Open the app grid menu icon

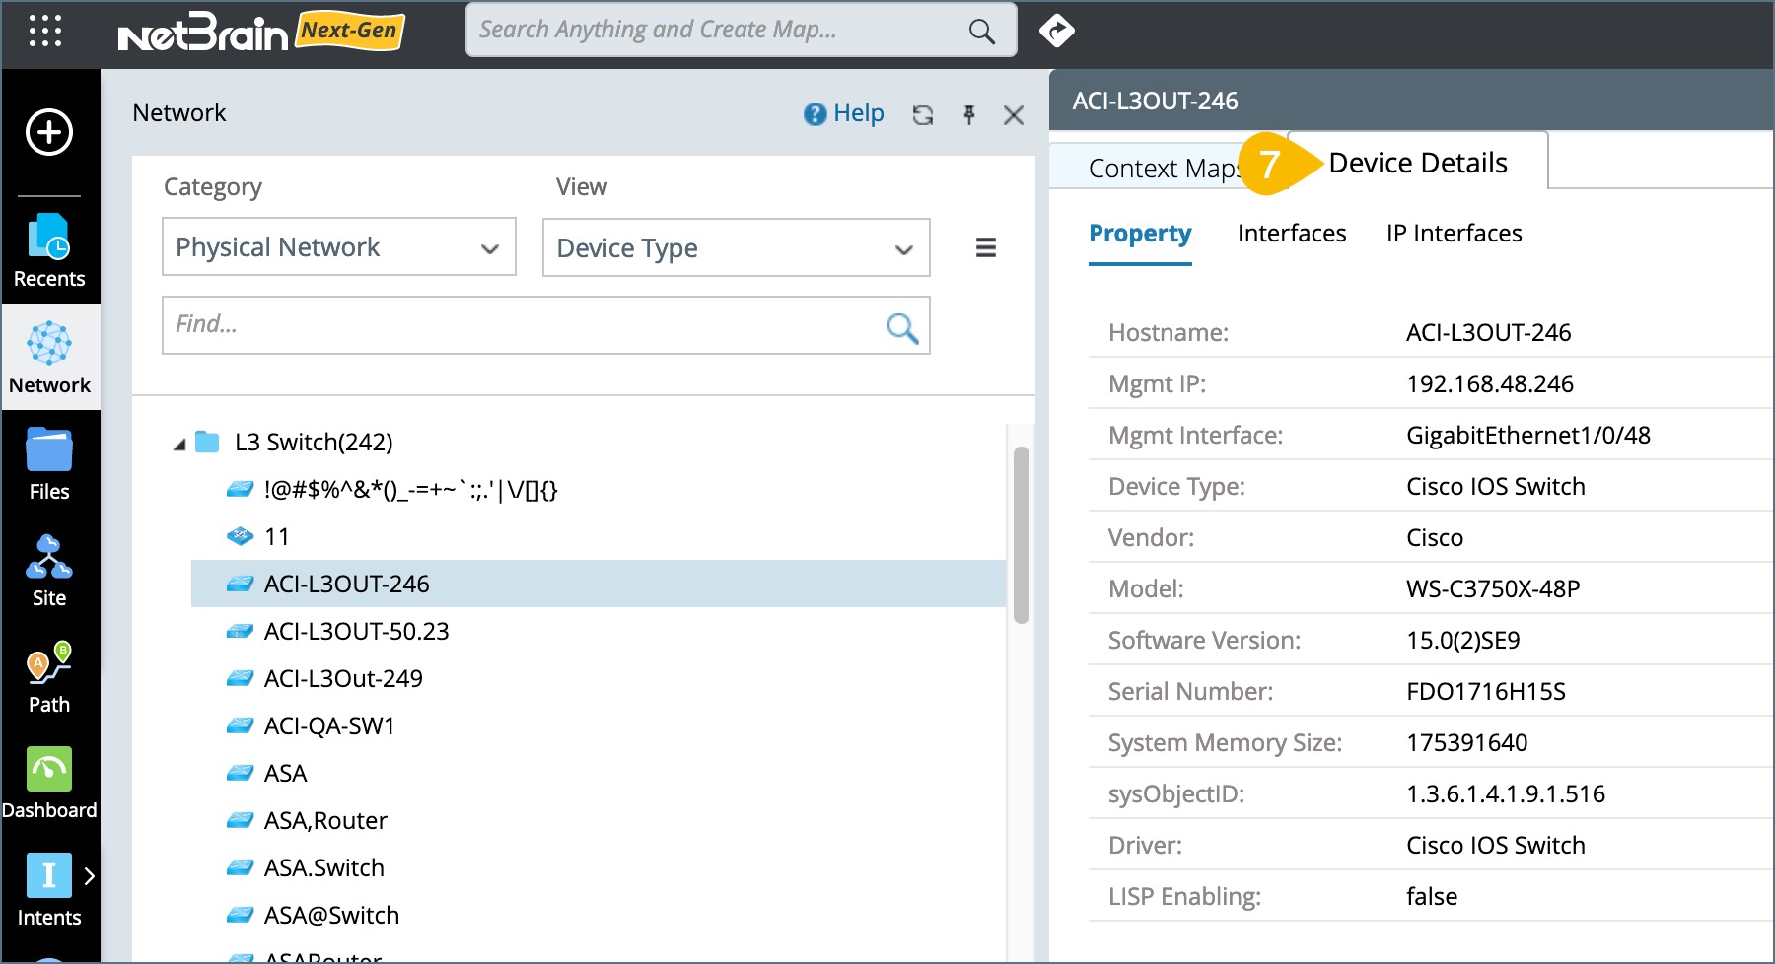(45, 31)
